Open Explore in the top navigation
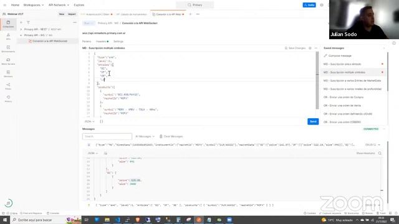This screenshot has width=399, height=224. (x=79, y=5)
